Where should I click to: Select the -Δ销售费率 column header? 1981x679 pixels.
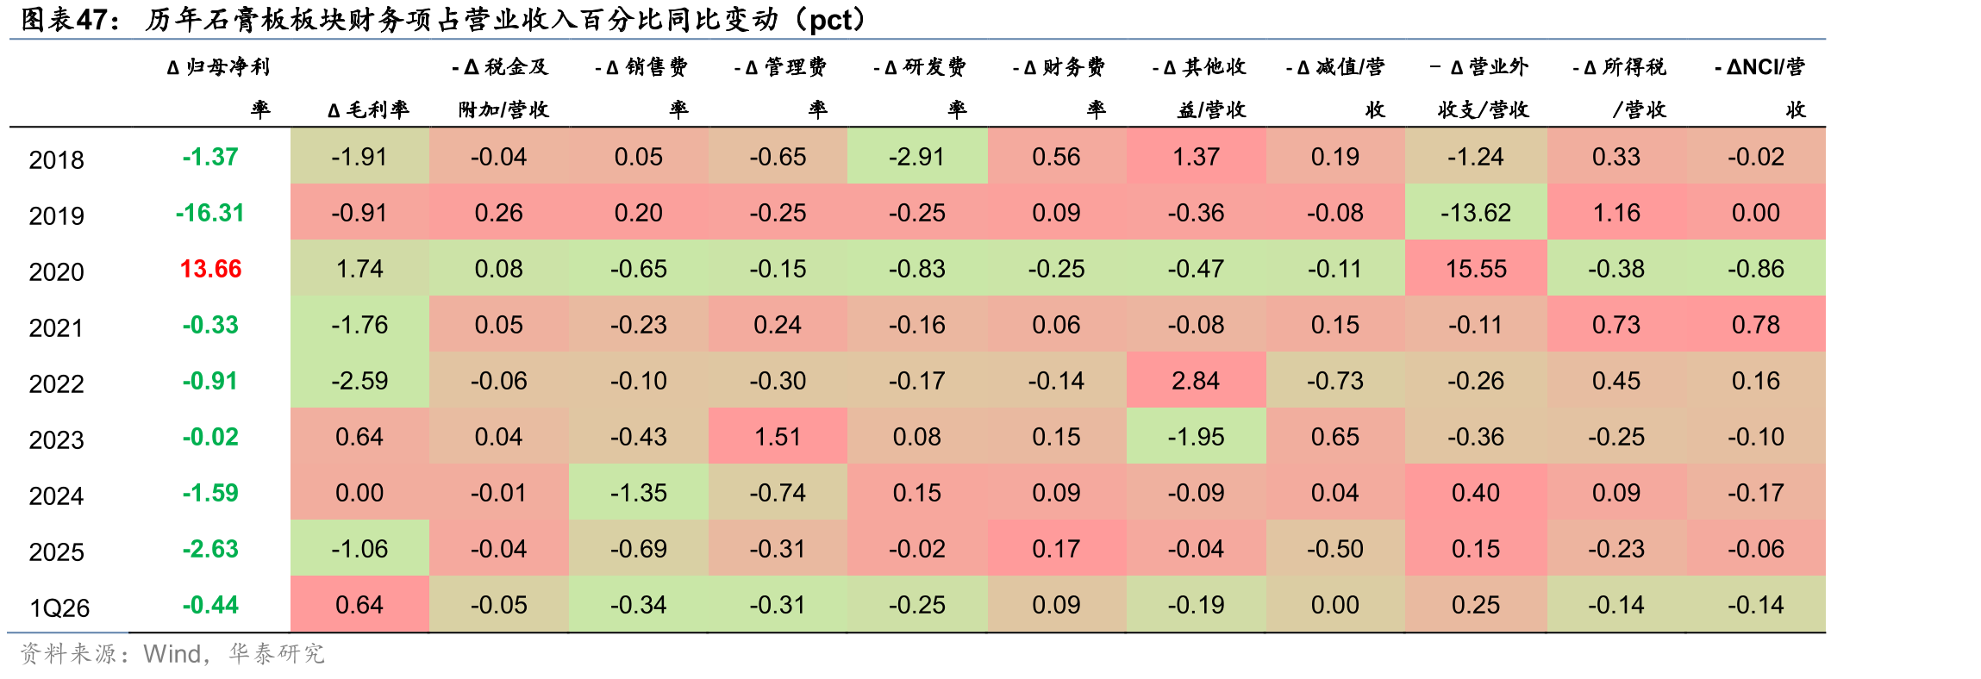point(641,88)
